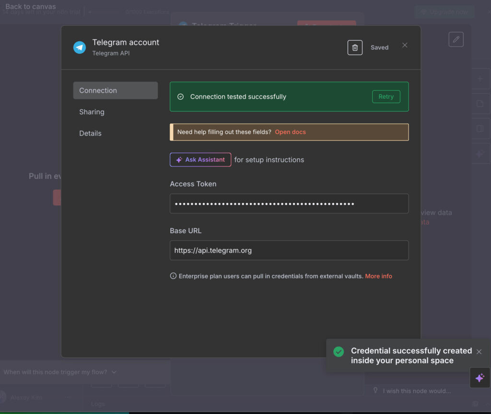Click into the Base URL field

coord(289,250)
